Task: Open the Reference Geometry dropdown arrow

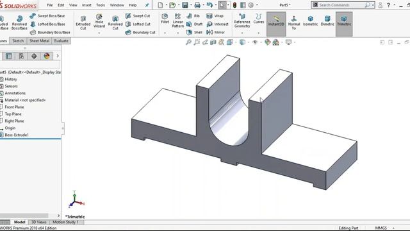Action: (x=242, y=33)
